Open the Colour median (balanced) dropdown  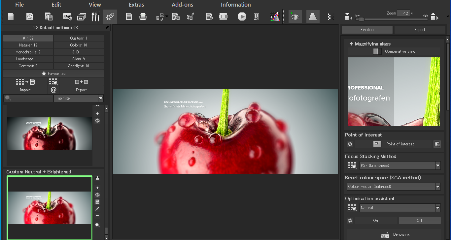pyautogui.click(x=438, y=187)
